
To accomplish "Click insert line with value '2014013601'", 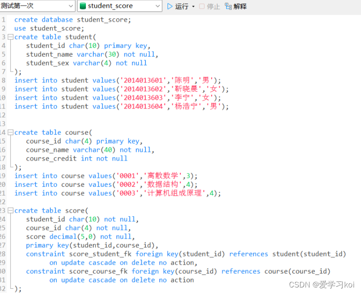I will pos(117,80).
